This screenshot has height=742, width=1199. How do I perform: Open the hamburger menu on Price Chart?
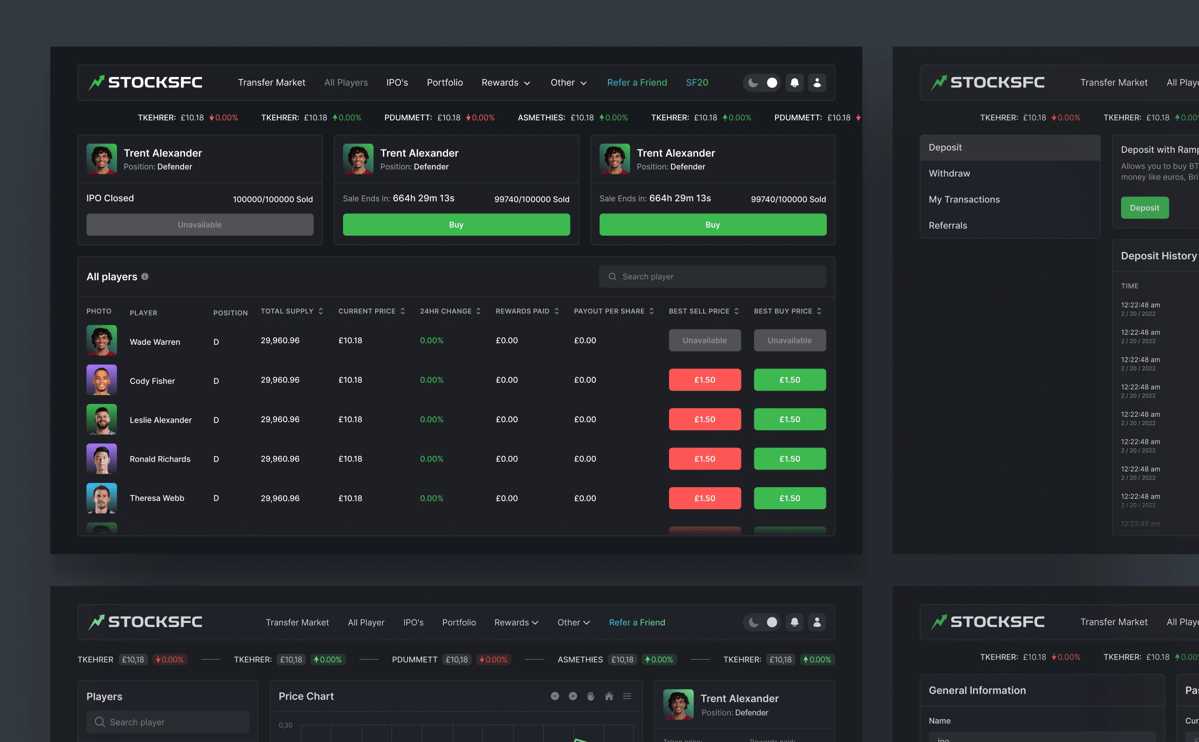[x=627, y=696]
